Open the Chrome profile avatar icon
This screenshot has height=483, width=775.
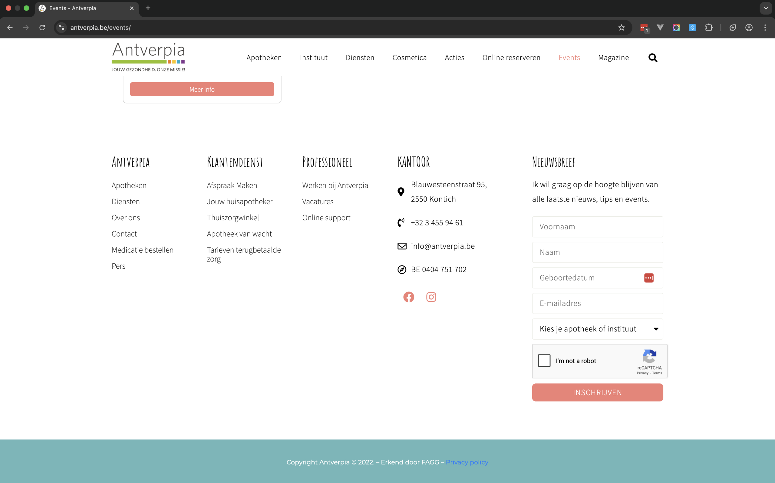749,28
